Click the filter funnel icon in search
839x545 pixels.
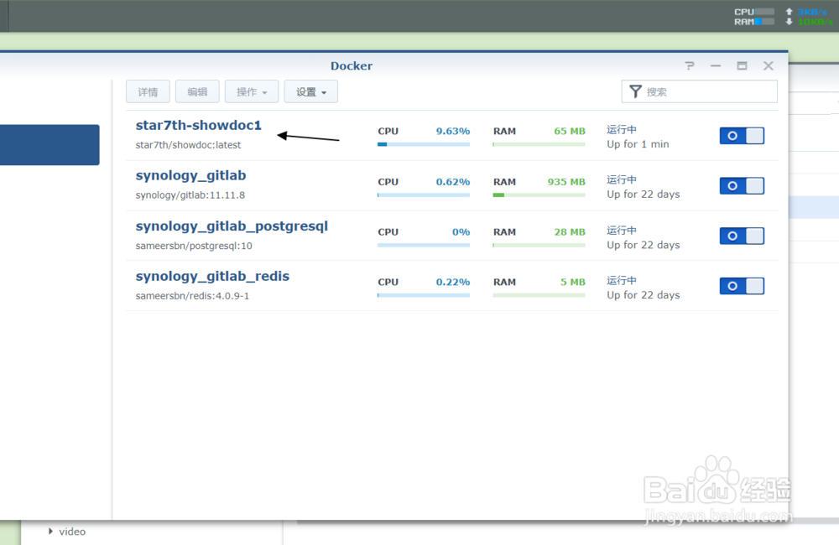click(x=635, y=91)
